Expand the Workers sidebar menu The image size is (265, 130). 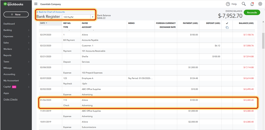point(16,49)
